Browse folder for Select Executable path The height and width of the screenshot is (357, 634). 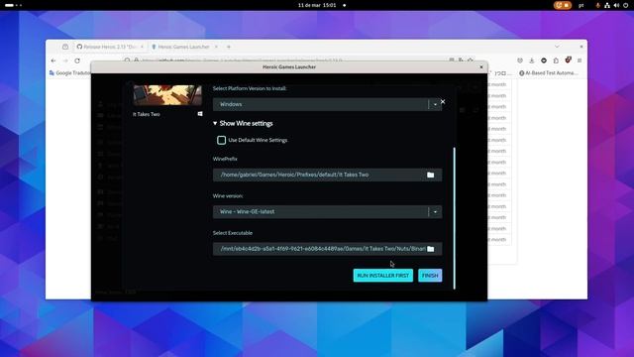tap(431, 249)
